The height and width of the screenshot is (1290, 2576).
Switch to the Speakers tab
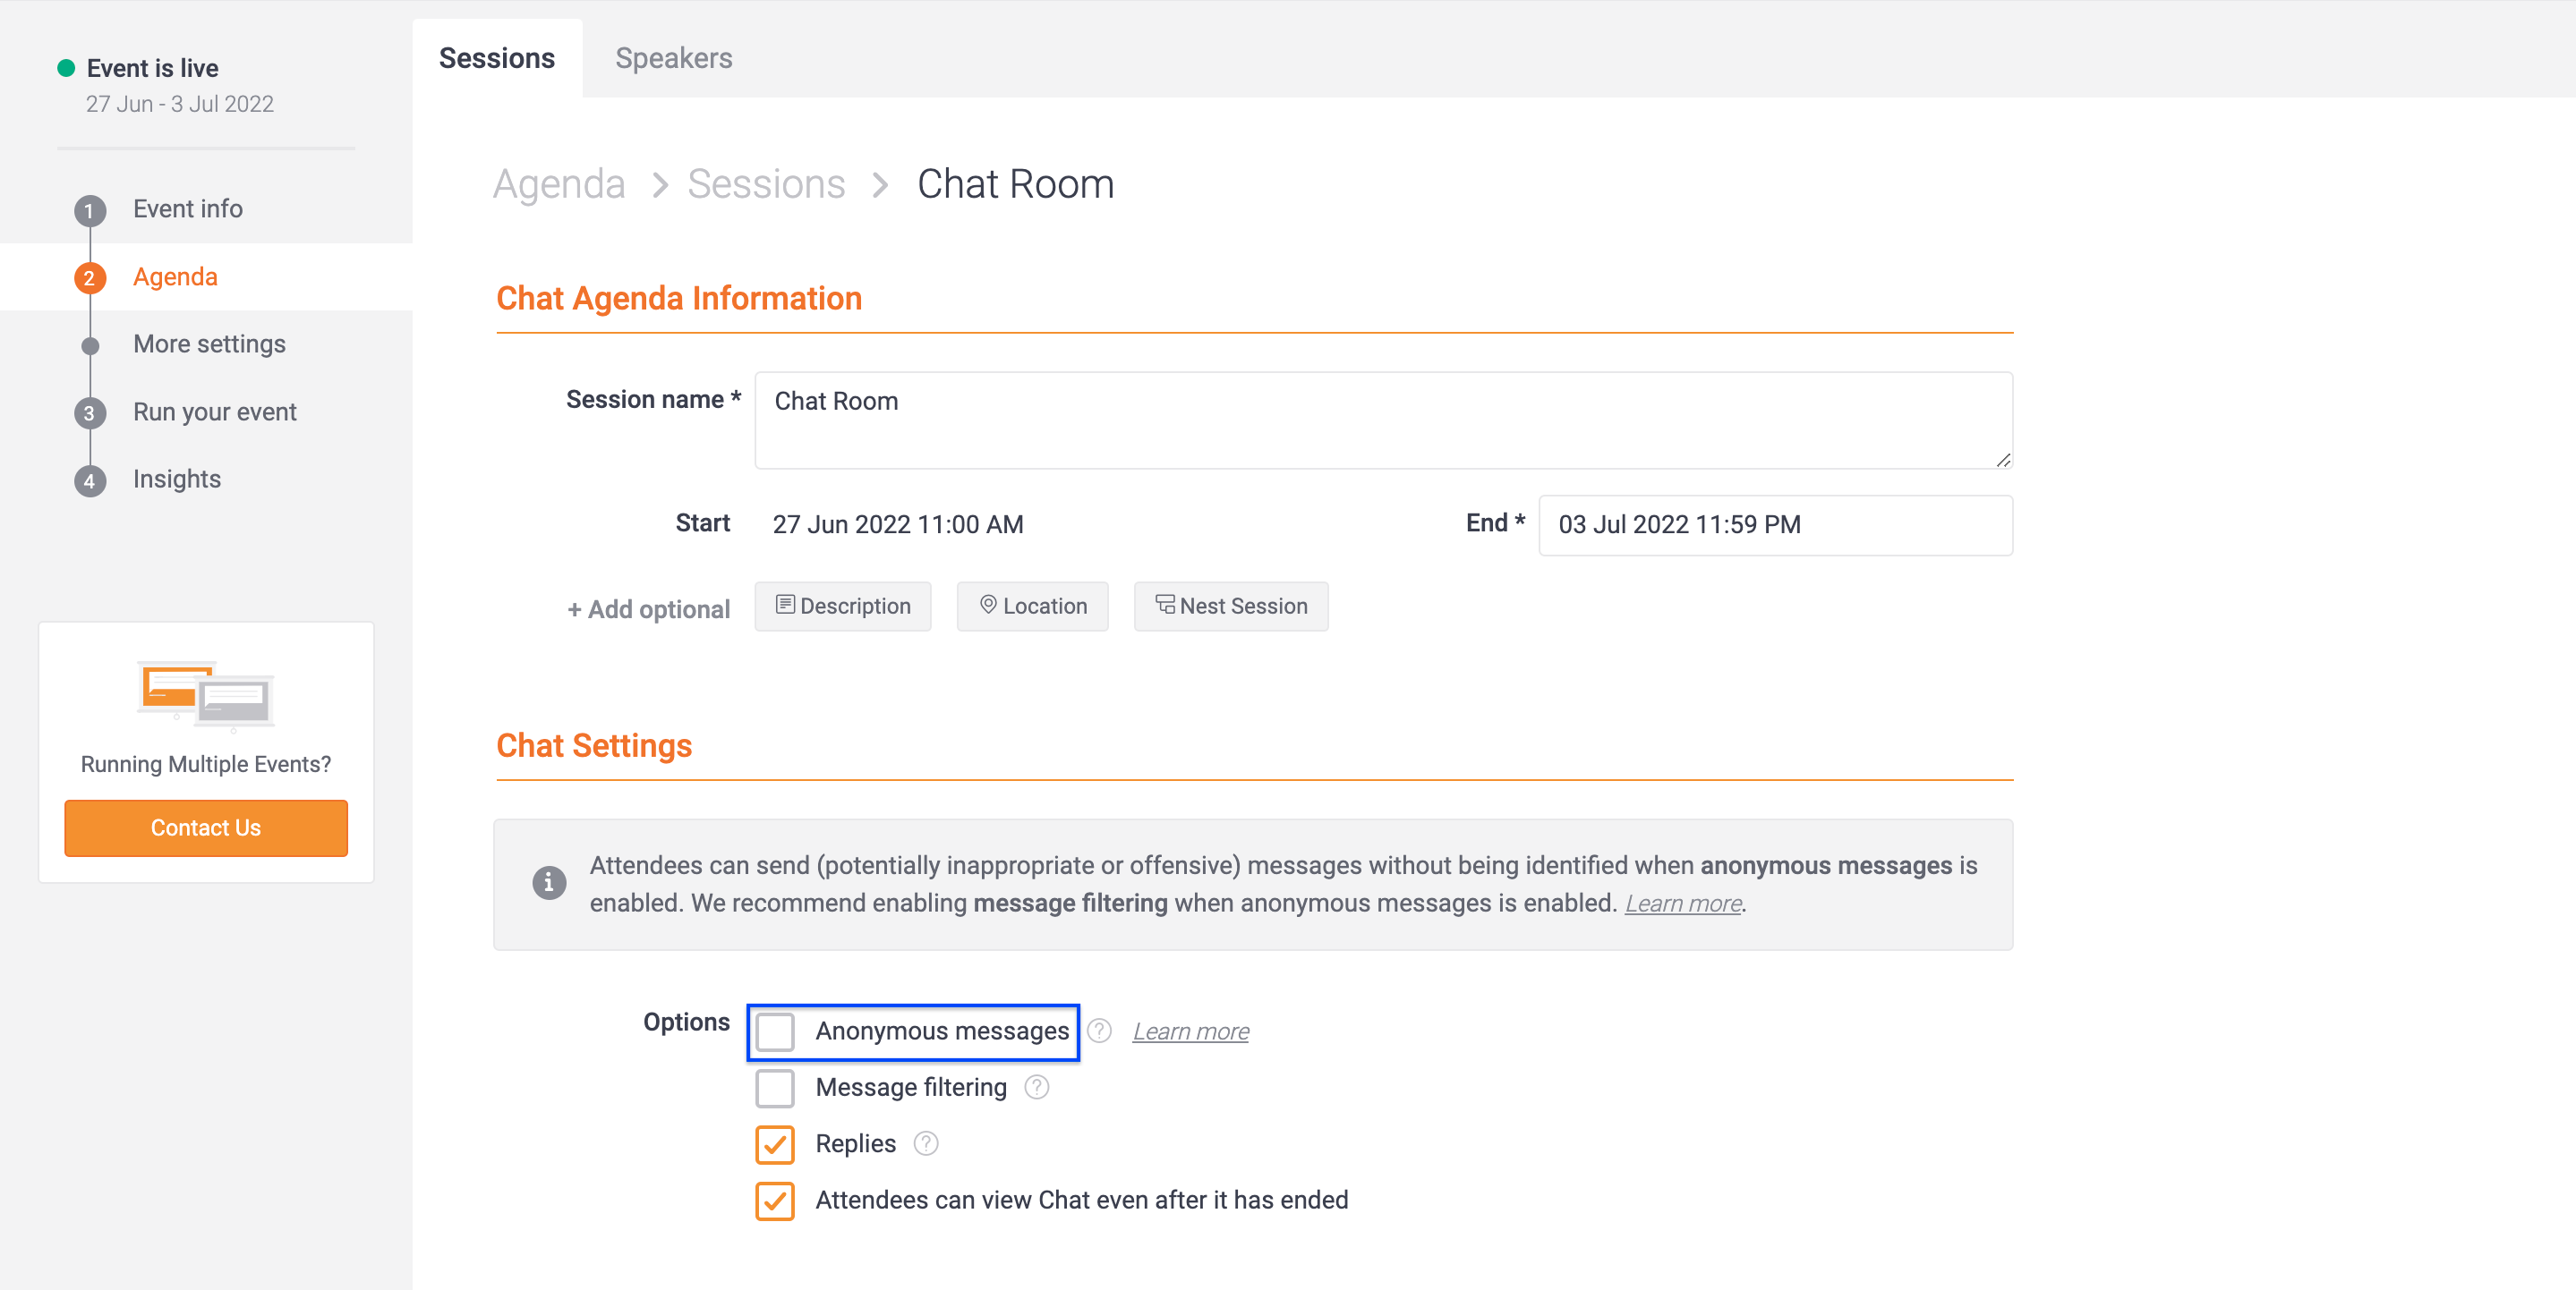[674, 58]
